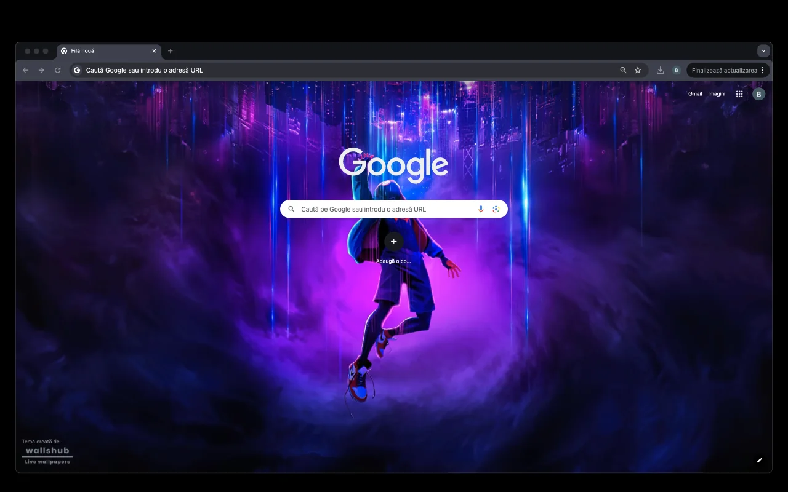Bookmark this tab with the star icon

[x=638, y=70]
